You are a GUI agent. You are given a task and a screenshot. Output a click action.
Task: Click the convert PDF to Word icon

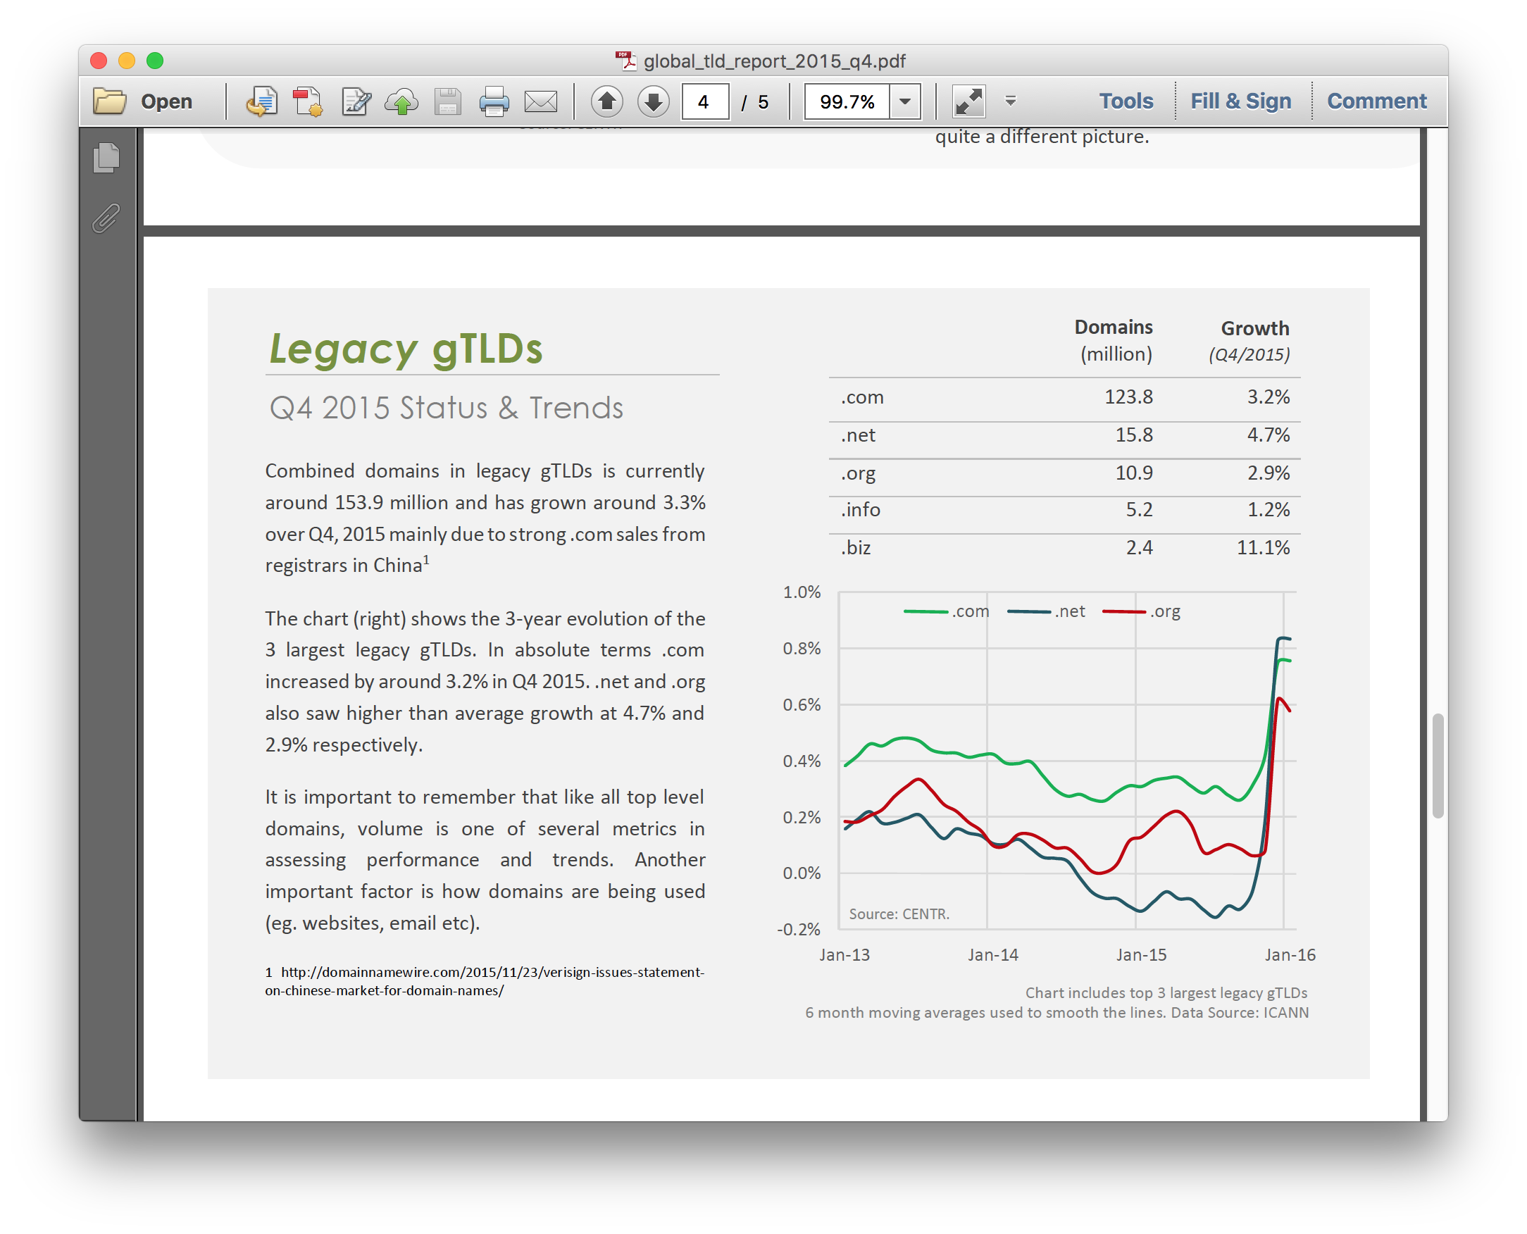261,101
